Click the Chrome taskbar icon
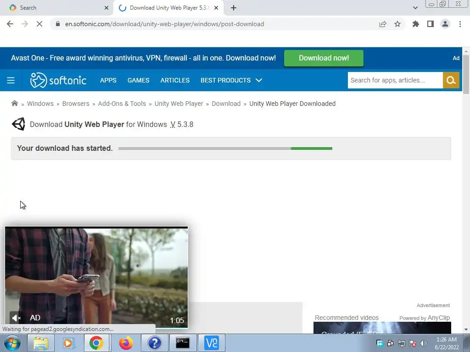This screenshot has height=352, width=470. pyautogui.click(x=96, y=343)
